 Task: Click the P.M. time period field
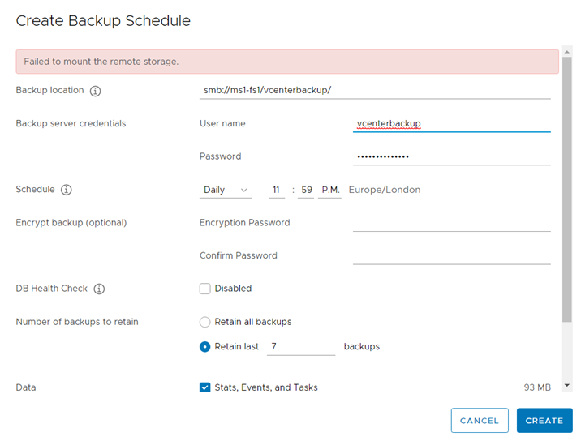point(329,190)
